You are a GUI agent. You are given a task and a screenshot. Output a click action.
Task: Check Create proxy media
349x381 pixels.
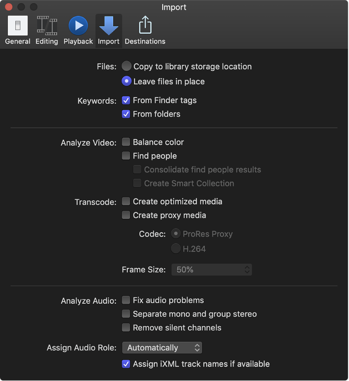click(x=126, y=215)
